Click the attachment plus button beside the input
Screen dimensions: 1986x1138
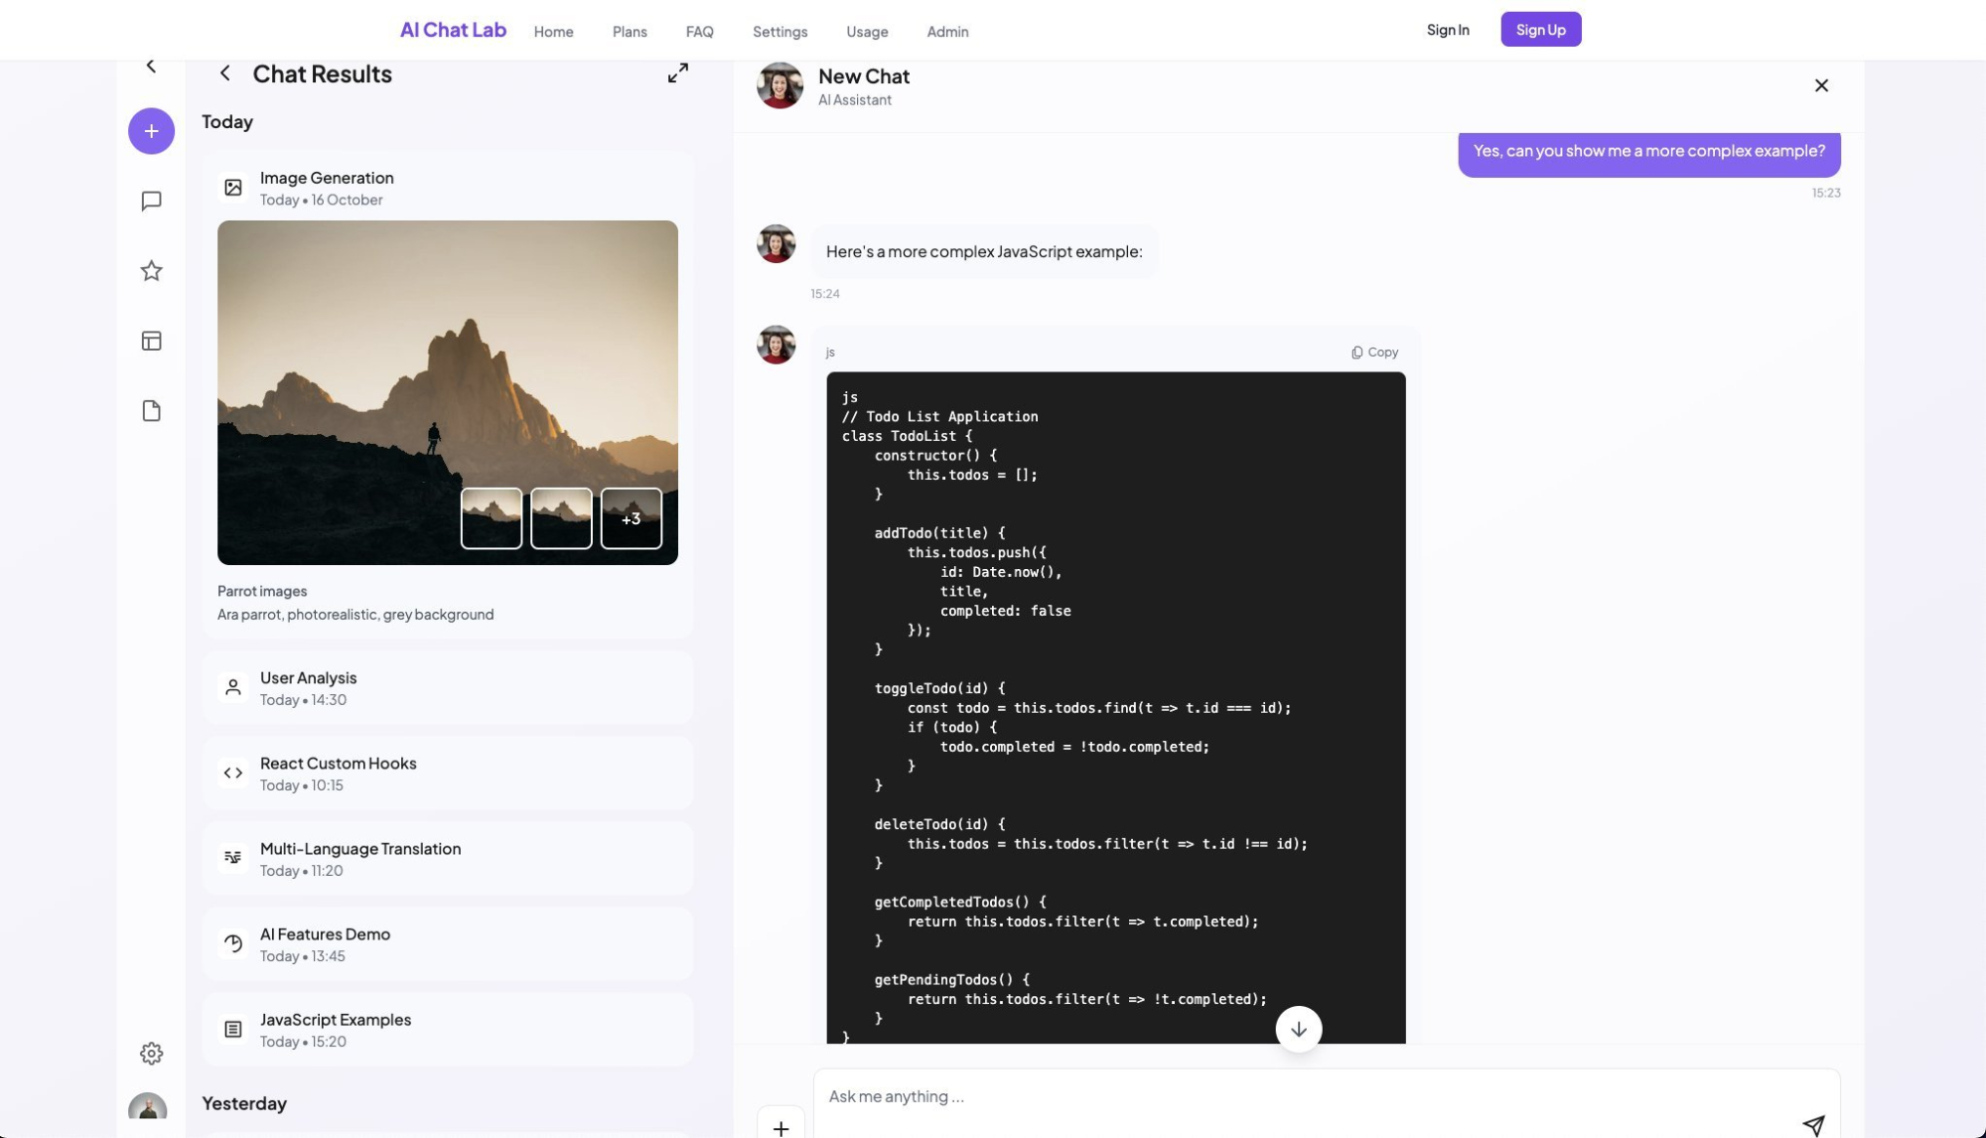click(x=780, y=1128)
